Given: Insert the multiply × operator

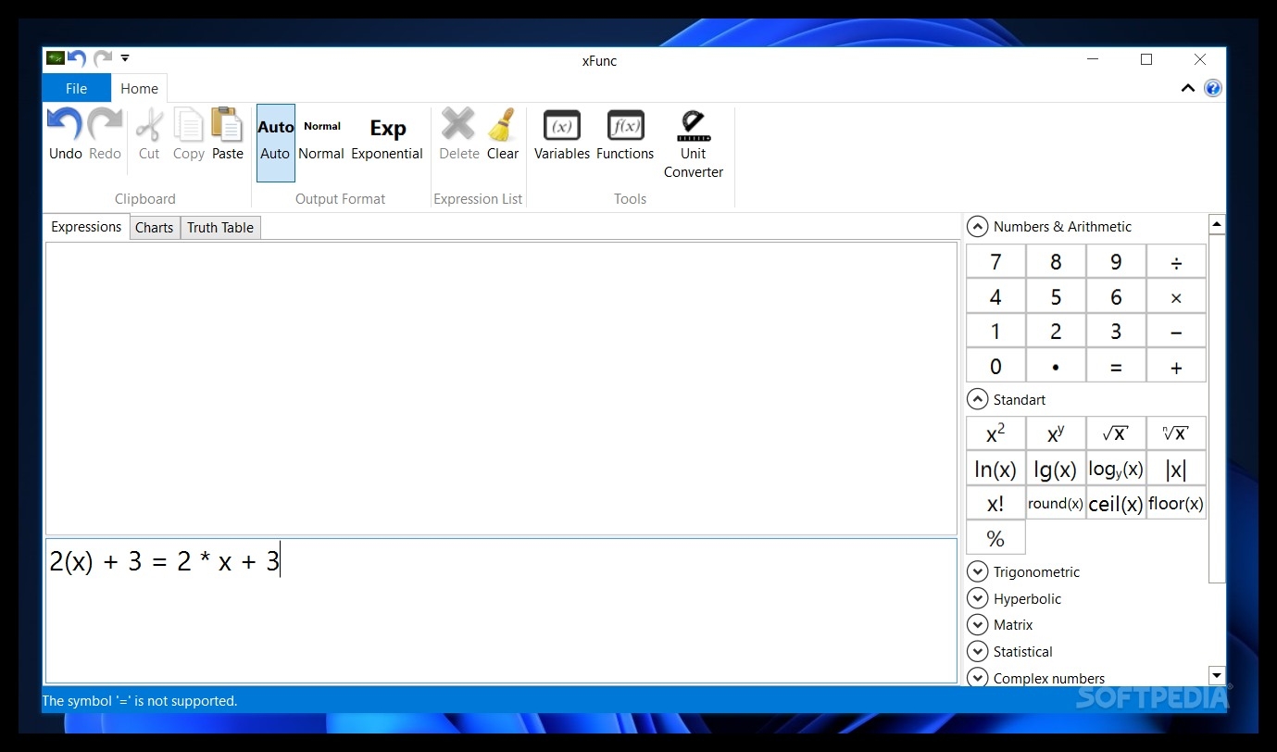Looking at the screenshot, I should point(1176,297).
